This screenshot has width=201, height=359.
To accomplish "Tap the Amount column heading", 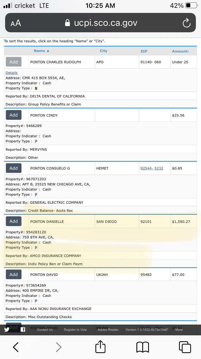I will tap(180, 51).
